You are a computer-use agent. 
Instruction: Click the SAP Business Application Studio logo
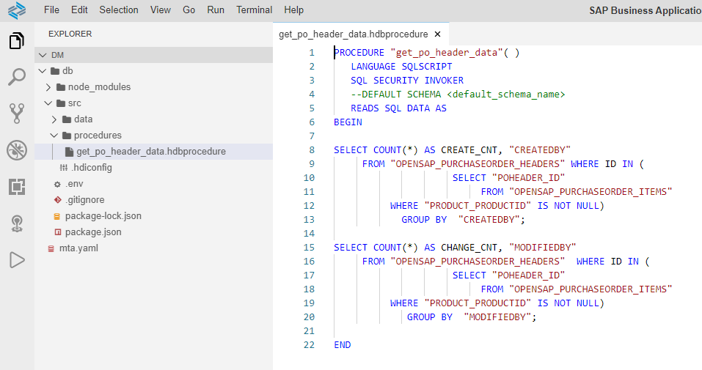[x=17, y=10]
